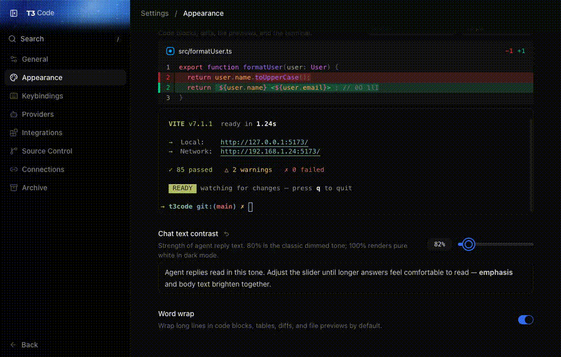Open Connections settings section
The width and height of the screenshot is (561, 357).
click(65, 170)
